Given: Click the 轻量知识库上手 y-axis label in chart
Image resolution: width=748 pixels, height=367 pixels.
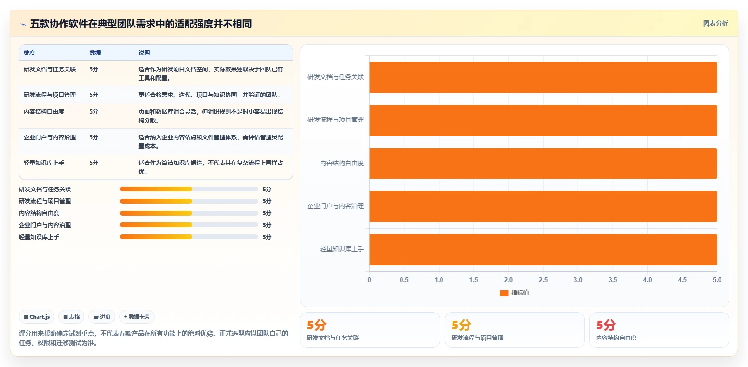Looking at the screenshot, I should (342, 249).
